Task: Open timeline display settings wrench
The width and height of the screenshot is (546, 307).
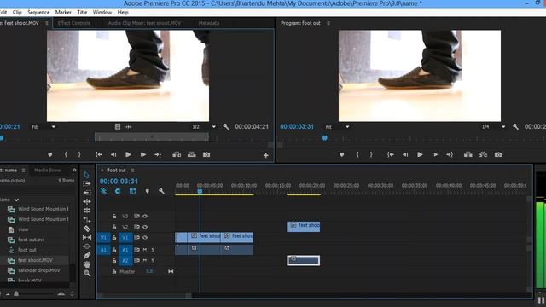Action: 161,191
